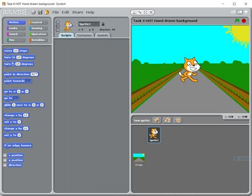Open the point towards dropdown
The image size is (252, 196).
tap(29, 81)
